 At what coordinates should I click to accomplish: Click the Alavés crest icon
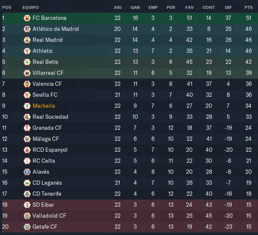coord(27,172)
